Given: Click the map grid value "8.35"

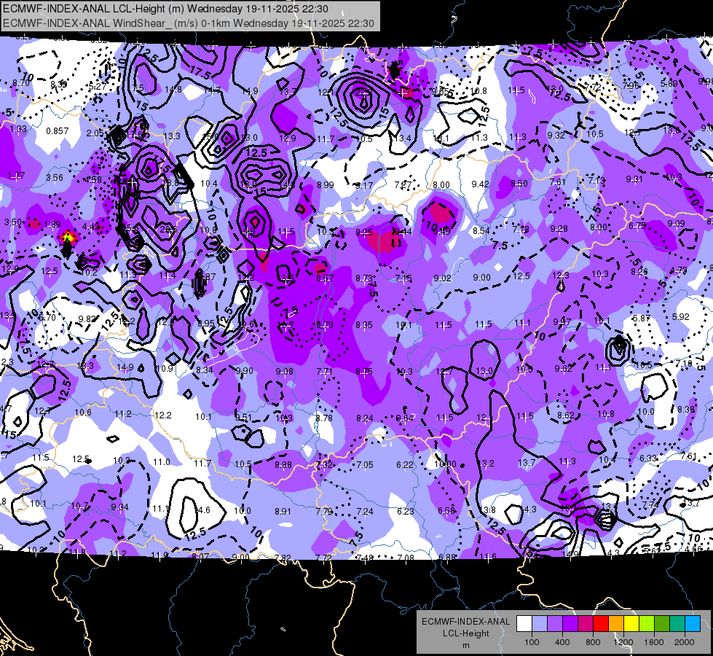Looking at the screenshot, I should [x=364, y=324].
